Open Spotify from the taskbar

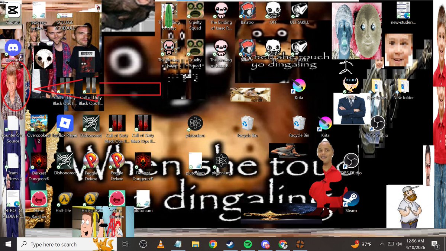pos(248,244)
